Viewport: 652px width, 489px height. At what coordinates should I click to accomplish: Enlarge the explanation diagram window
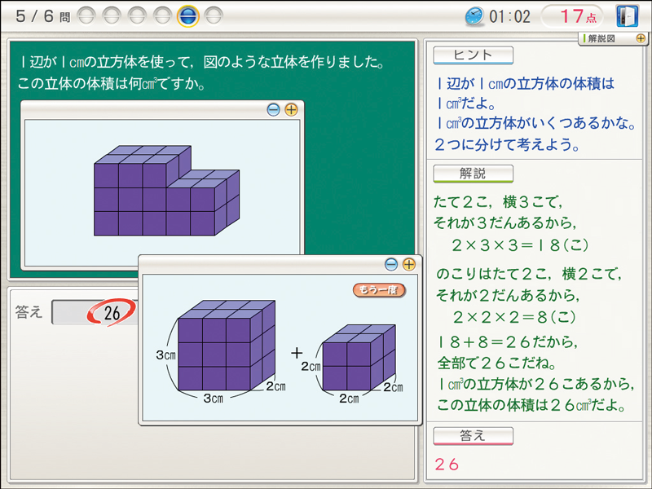(x=409, y=264)
